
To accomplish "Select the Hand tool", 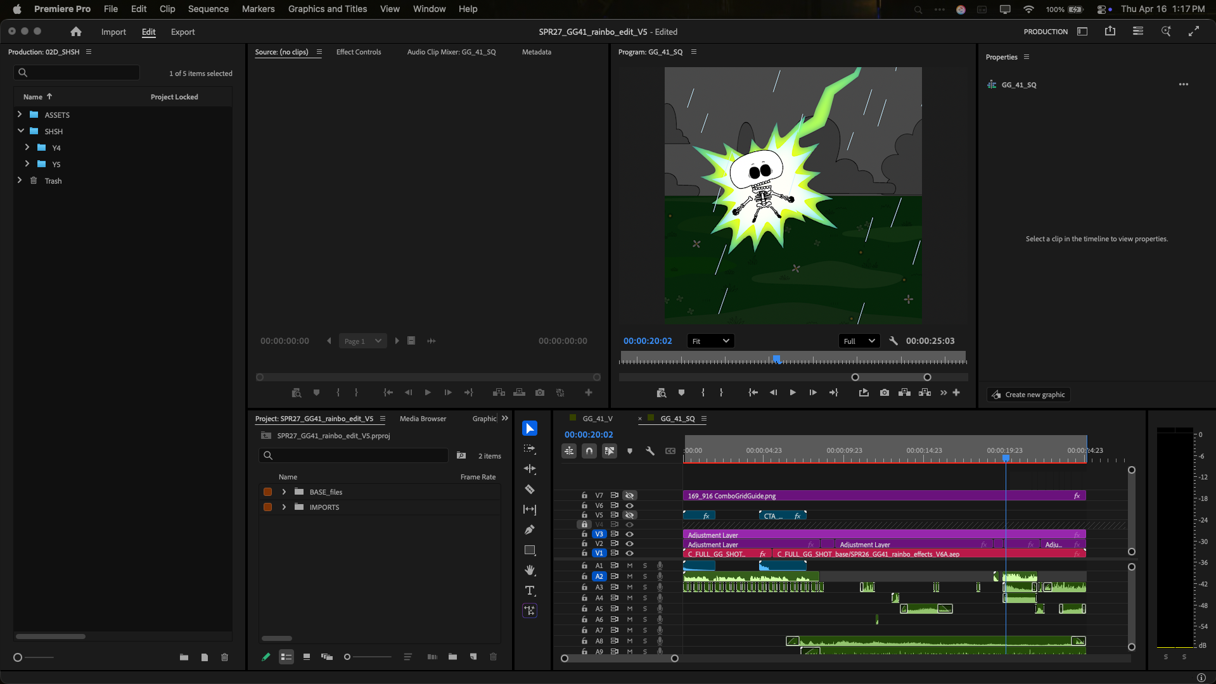I will pyautogui.click(x=529, y=570).
